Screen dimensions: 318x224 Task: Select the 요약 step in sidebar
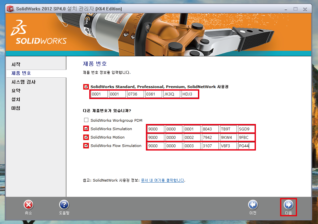16,91
